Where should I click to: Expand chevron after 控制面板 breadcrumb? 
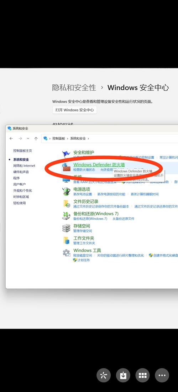pos(68,138)
